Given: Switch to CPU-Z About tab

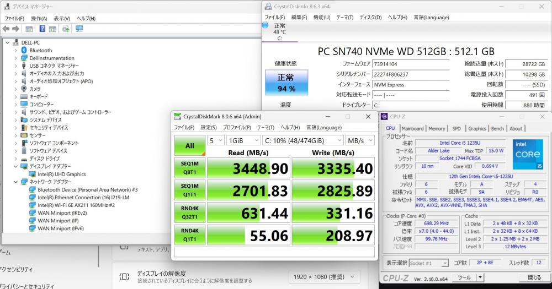Looking at the screenshot, I should (516, 128).
